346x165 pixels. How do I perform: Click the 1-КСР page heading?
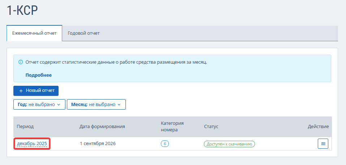22,10
